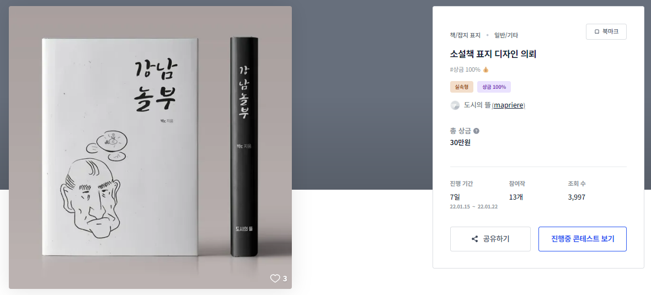
Task: Click the 도시의 뜰 client name
Action: click(477, 105)
